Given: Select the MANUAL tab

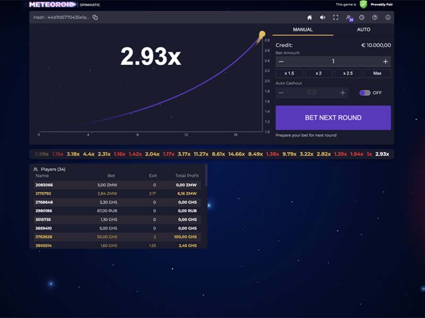Looking at the screenshot, I should [303, 30].
